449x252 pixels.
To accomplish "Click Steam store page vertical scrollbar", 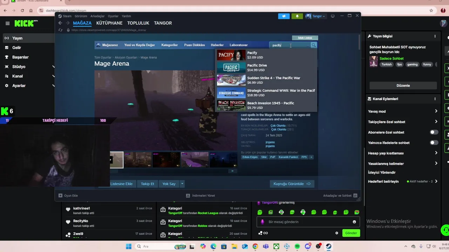I will click(359, 42).
